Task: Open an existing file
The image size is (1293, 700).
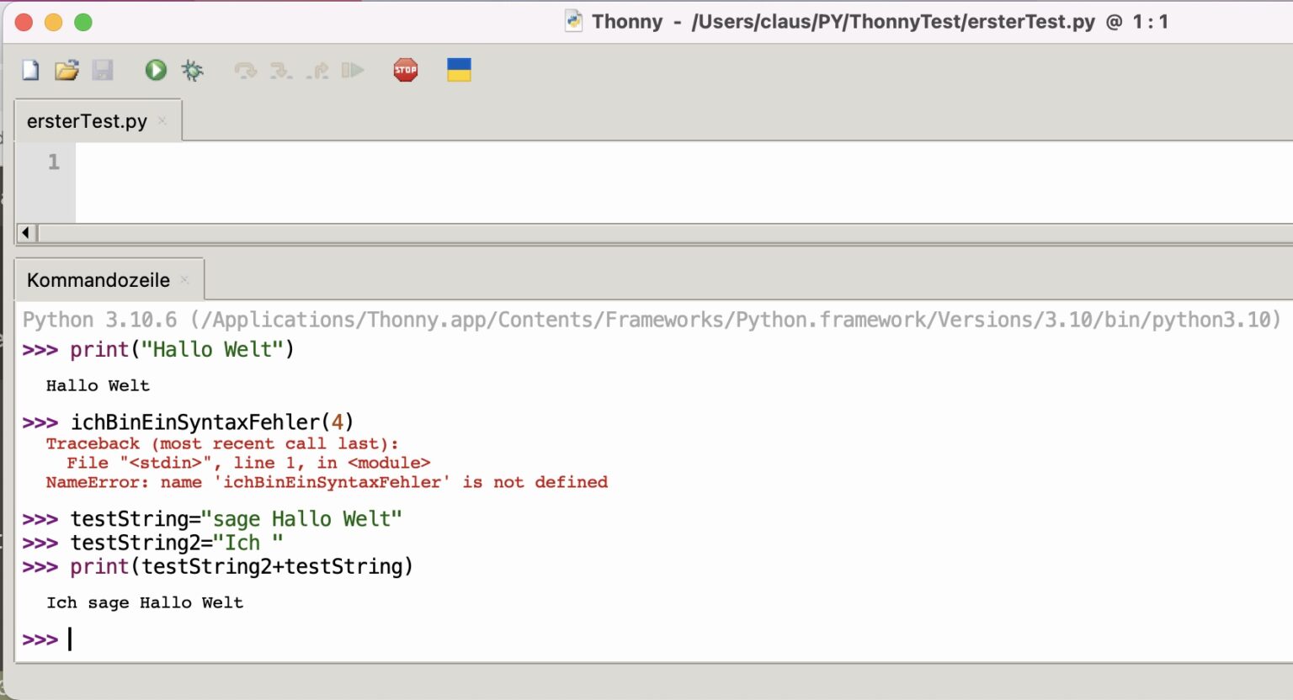Action: (67, 71)
